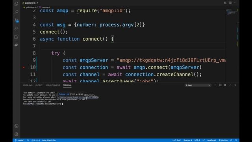The image size is (252, 142).
Task: Switch to the Output panel tab
Action: pos(39,85)
